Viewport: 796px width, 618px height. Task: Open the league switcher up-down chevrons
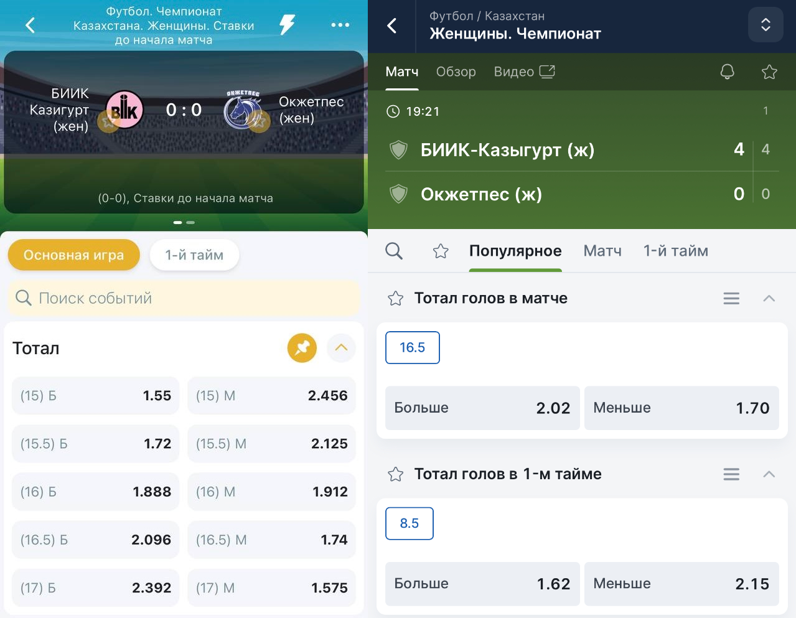pos(766,25)
